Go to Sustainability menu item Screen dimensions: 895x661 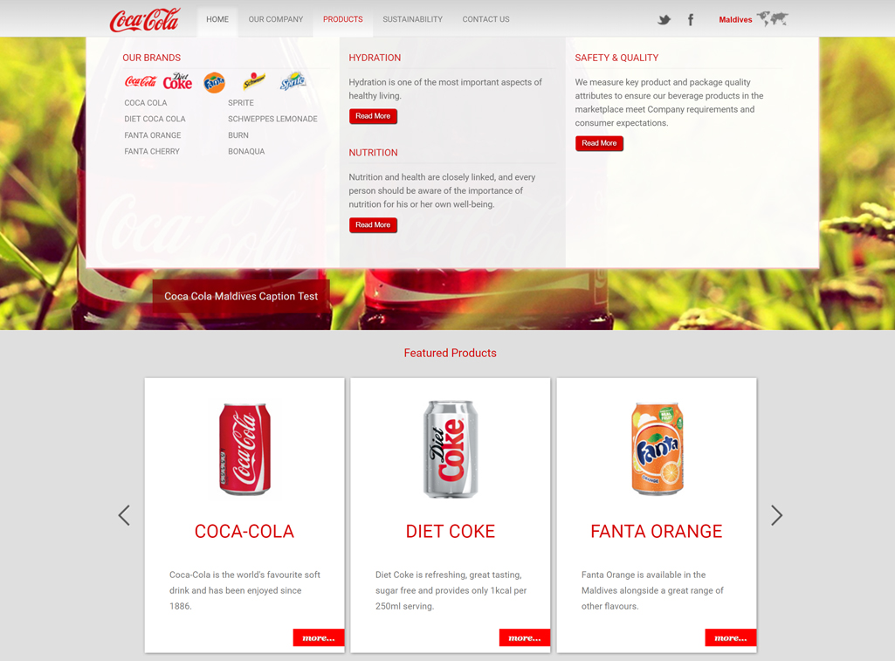(x=413, y=19)
